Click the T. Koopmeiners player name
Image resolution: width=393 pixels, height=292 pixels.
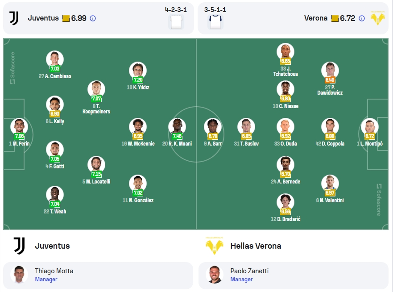(x=96, y=109)
